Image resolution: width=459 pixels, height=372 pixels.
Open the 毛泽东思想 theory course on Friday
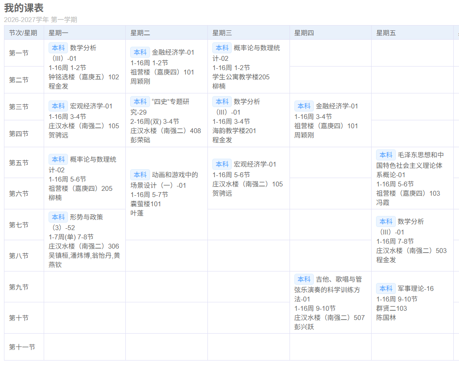(x=412, y=178)
